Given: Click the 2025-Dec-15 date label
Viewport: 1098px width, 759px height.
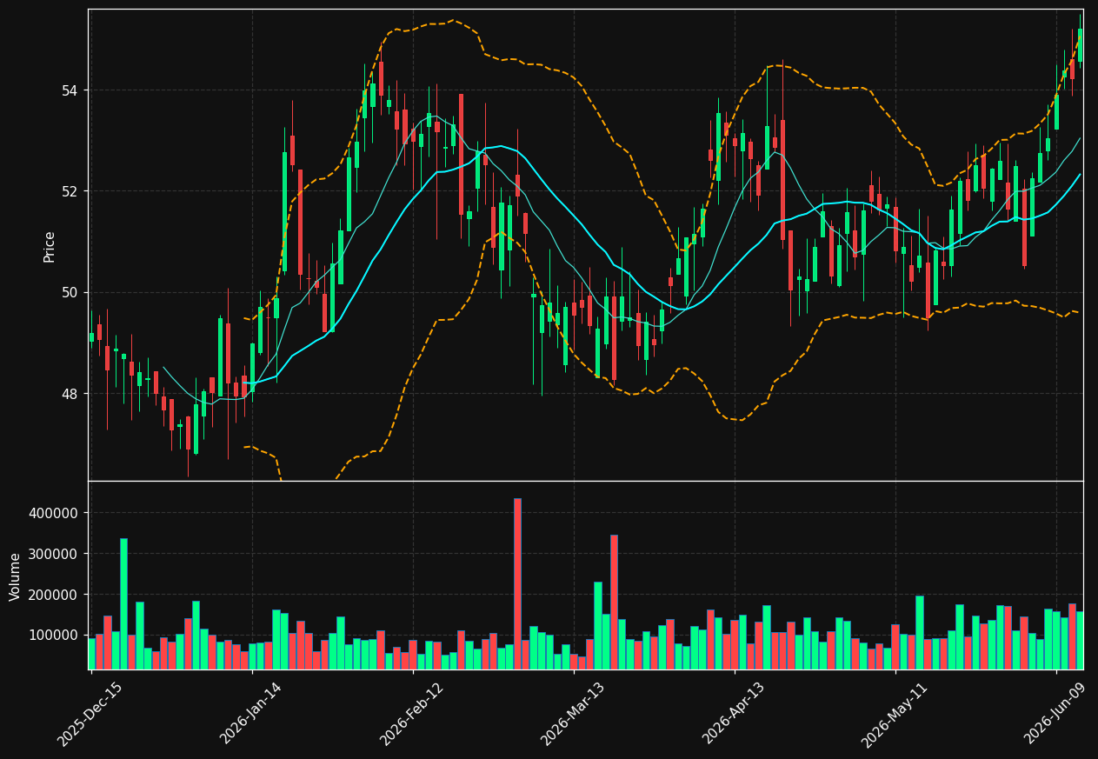Looking at the screenshot, I should (90, 715).
